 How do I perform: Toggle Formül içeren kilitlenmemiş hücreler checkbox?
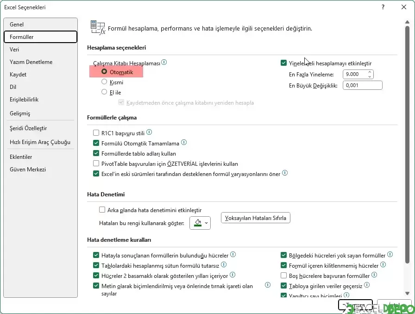284,265
